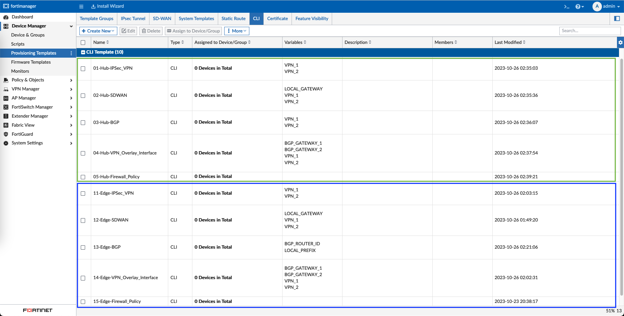
Task: Switch to the SD-WAN tab
Action: [x=162, y=19]
